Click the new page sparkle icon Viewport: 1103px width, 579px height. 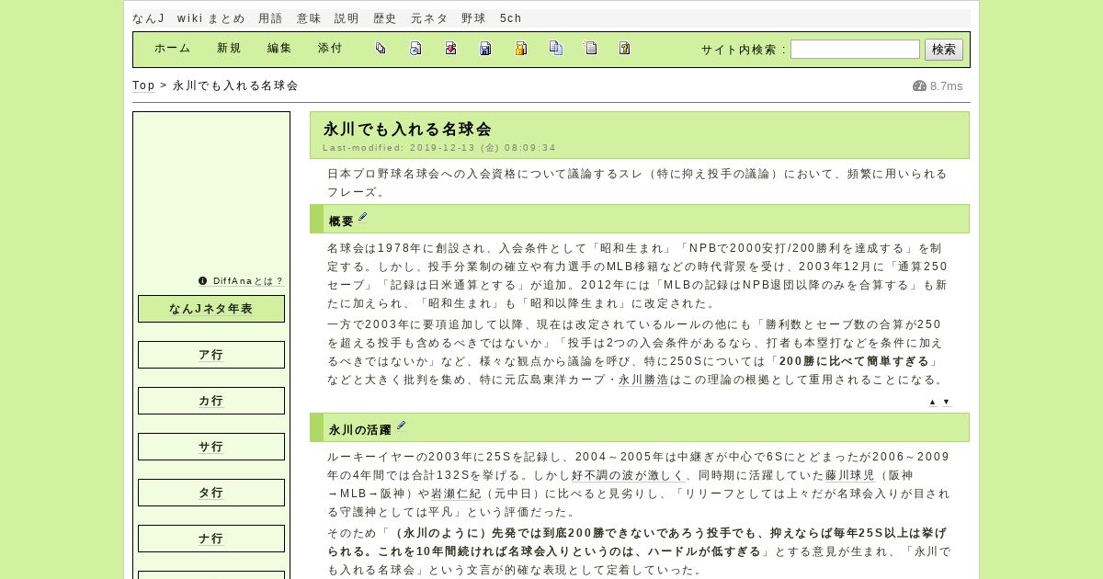[x=590, y=49]
